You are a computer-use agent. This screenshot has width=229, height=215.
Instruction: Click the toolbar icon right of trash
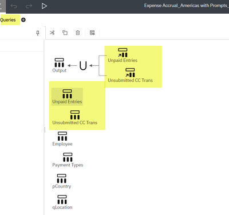tap(92, 33)
